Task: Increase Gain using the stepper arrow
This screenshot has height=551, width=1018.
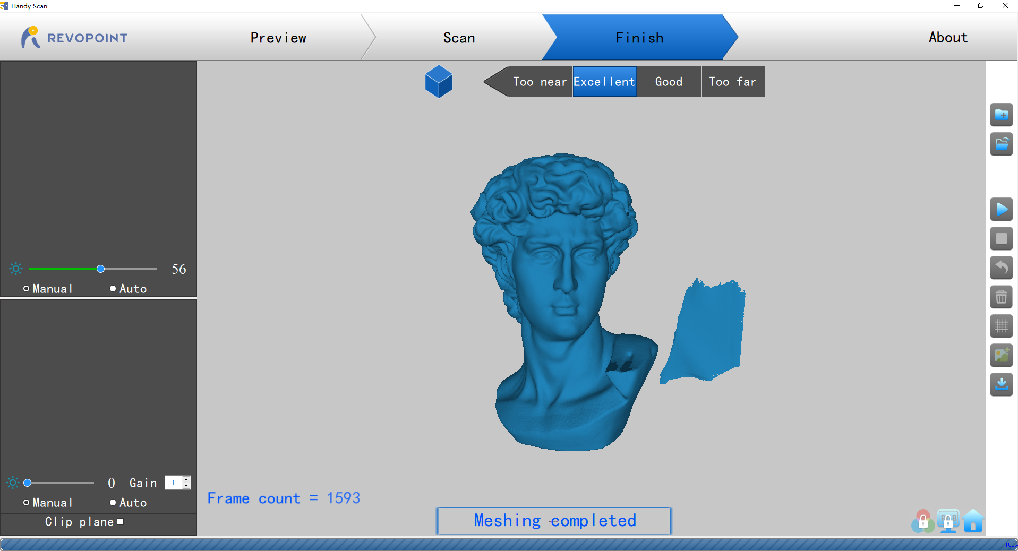Action: coord(186,480)
